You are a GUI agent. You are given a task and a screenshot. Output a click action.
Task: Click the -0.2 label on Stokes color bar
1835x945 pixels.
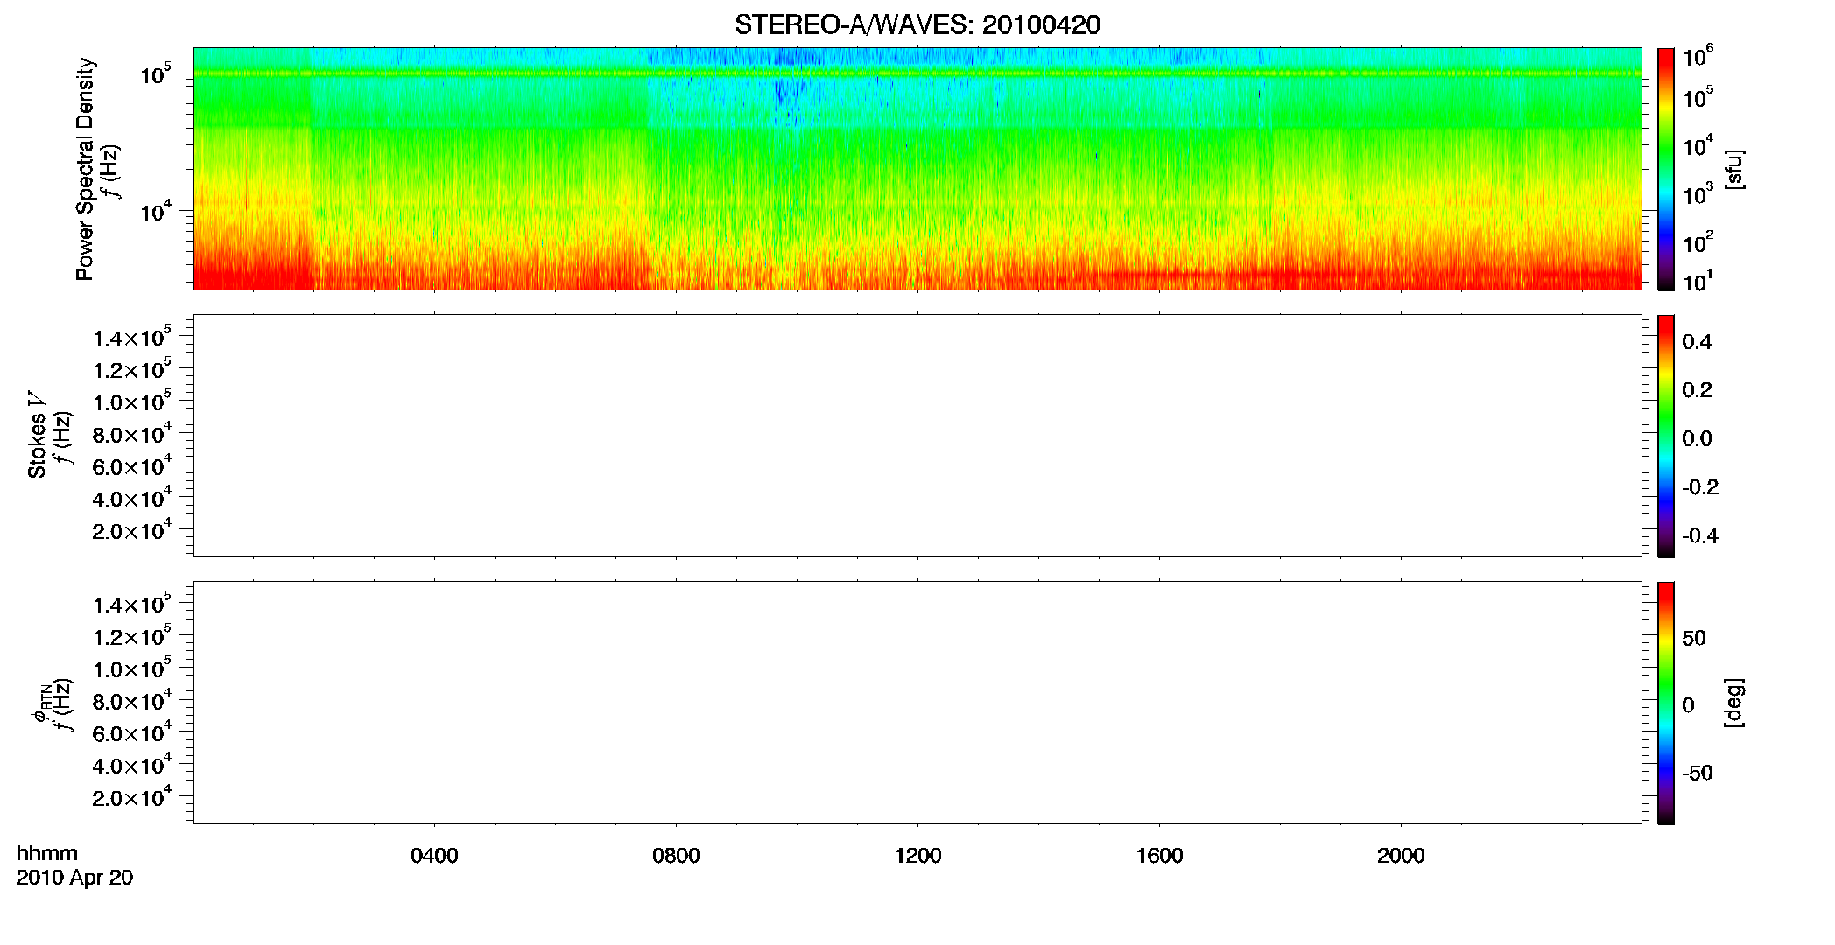[1700, 487]
